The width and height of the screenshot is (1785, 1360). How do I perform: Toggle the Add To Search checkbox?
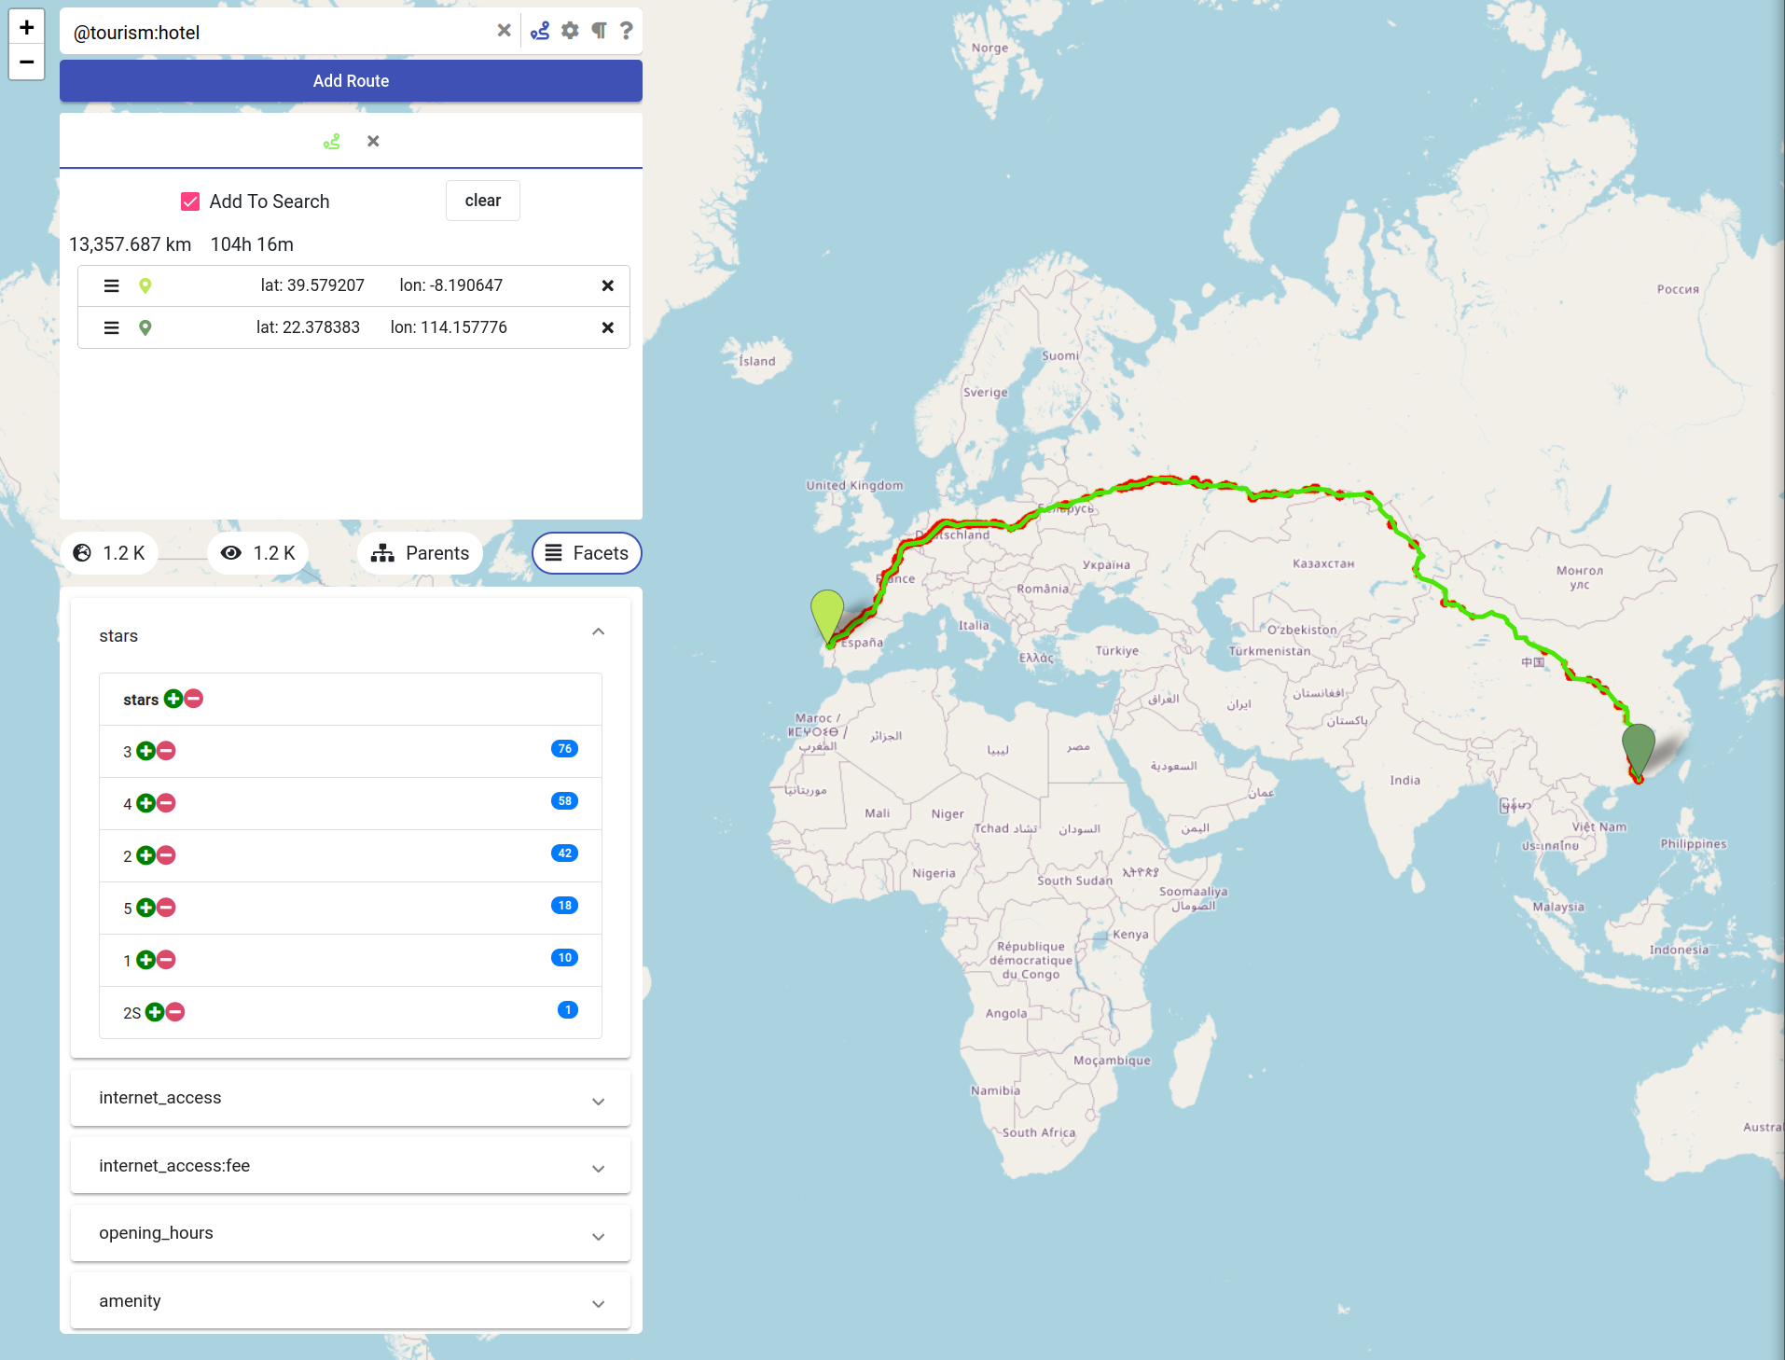pos(190,201)
